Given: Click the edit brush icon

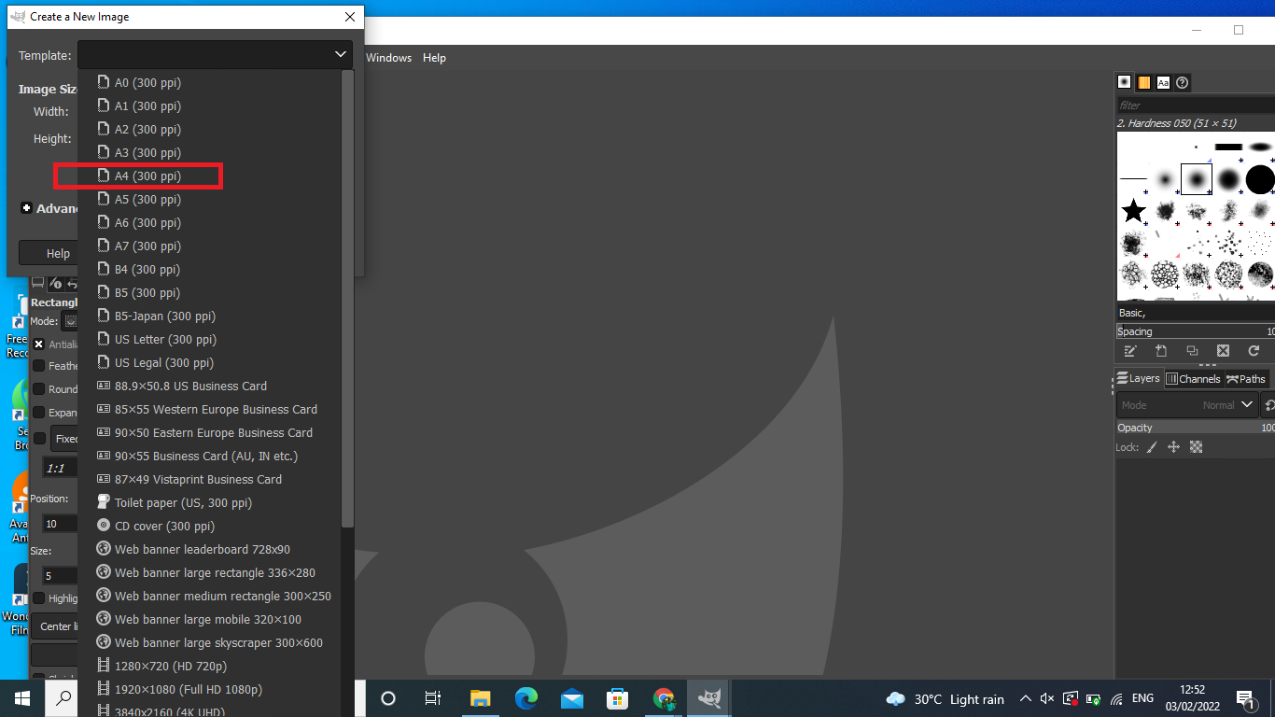Looking at the screenshot, I should point(1130,351).
